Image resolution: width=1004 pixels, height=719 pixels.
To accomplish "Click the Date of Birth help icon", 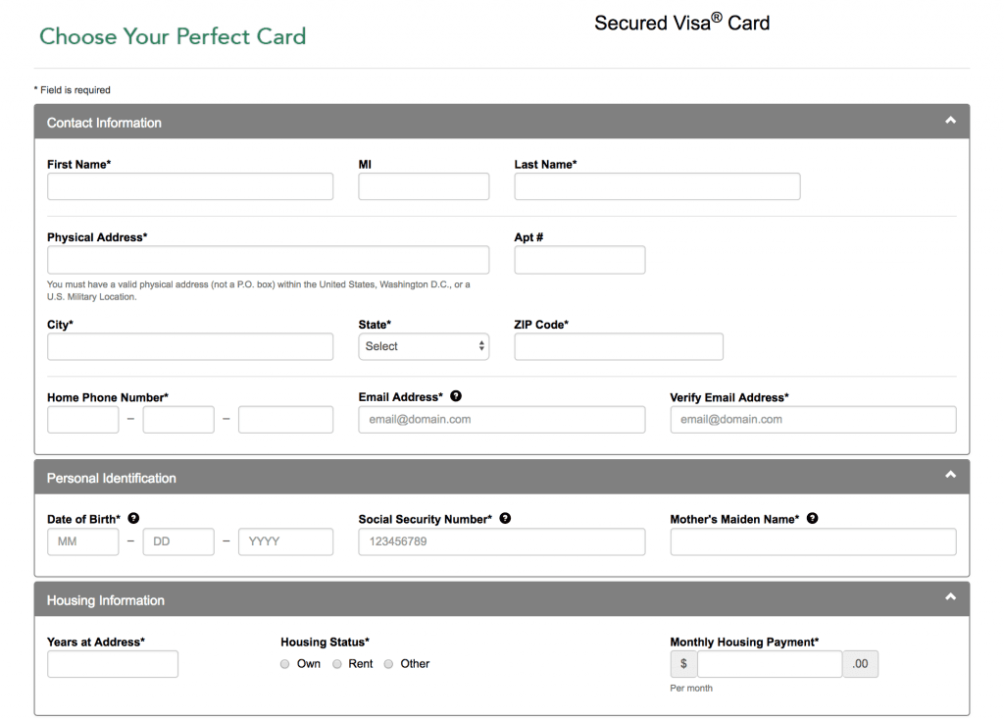I will tap(133, 518).
